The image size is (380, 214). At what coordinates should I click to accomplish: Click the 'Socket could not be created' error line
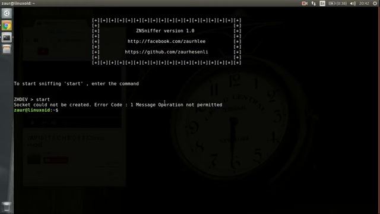118,105
